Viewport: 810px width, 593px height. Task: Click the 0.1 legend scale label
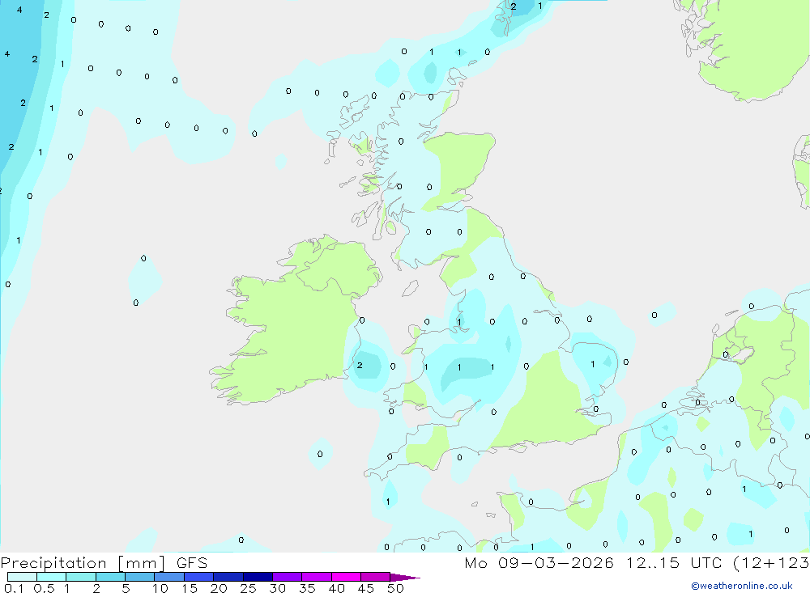point(14,588)
